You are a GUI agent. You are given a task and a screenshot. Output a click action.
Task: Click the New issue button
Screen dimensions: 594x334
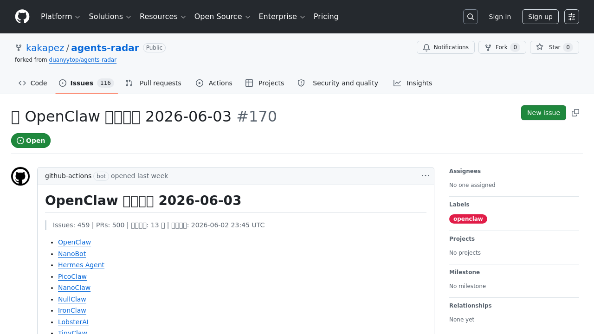coord(543,113)
